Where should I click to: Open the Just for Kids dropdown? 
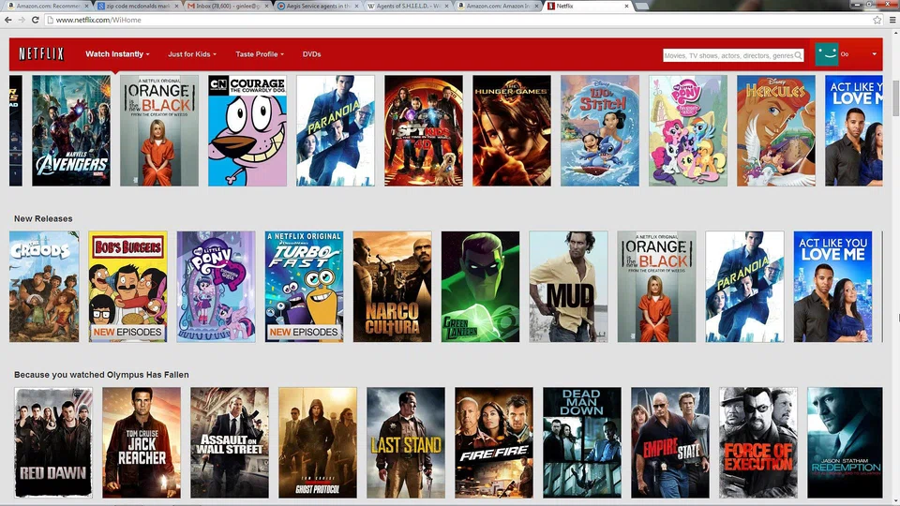click(193, 54)
